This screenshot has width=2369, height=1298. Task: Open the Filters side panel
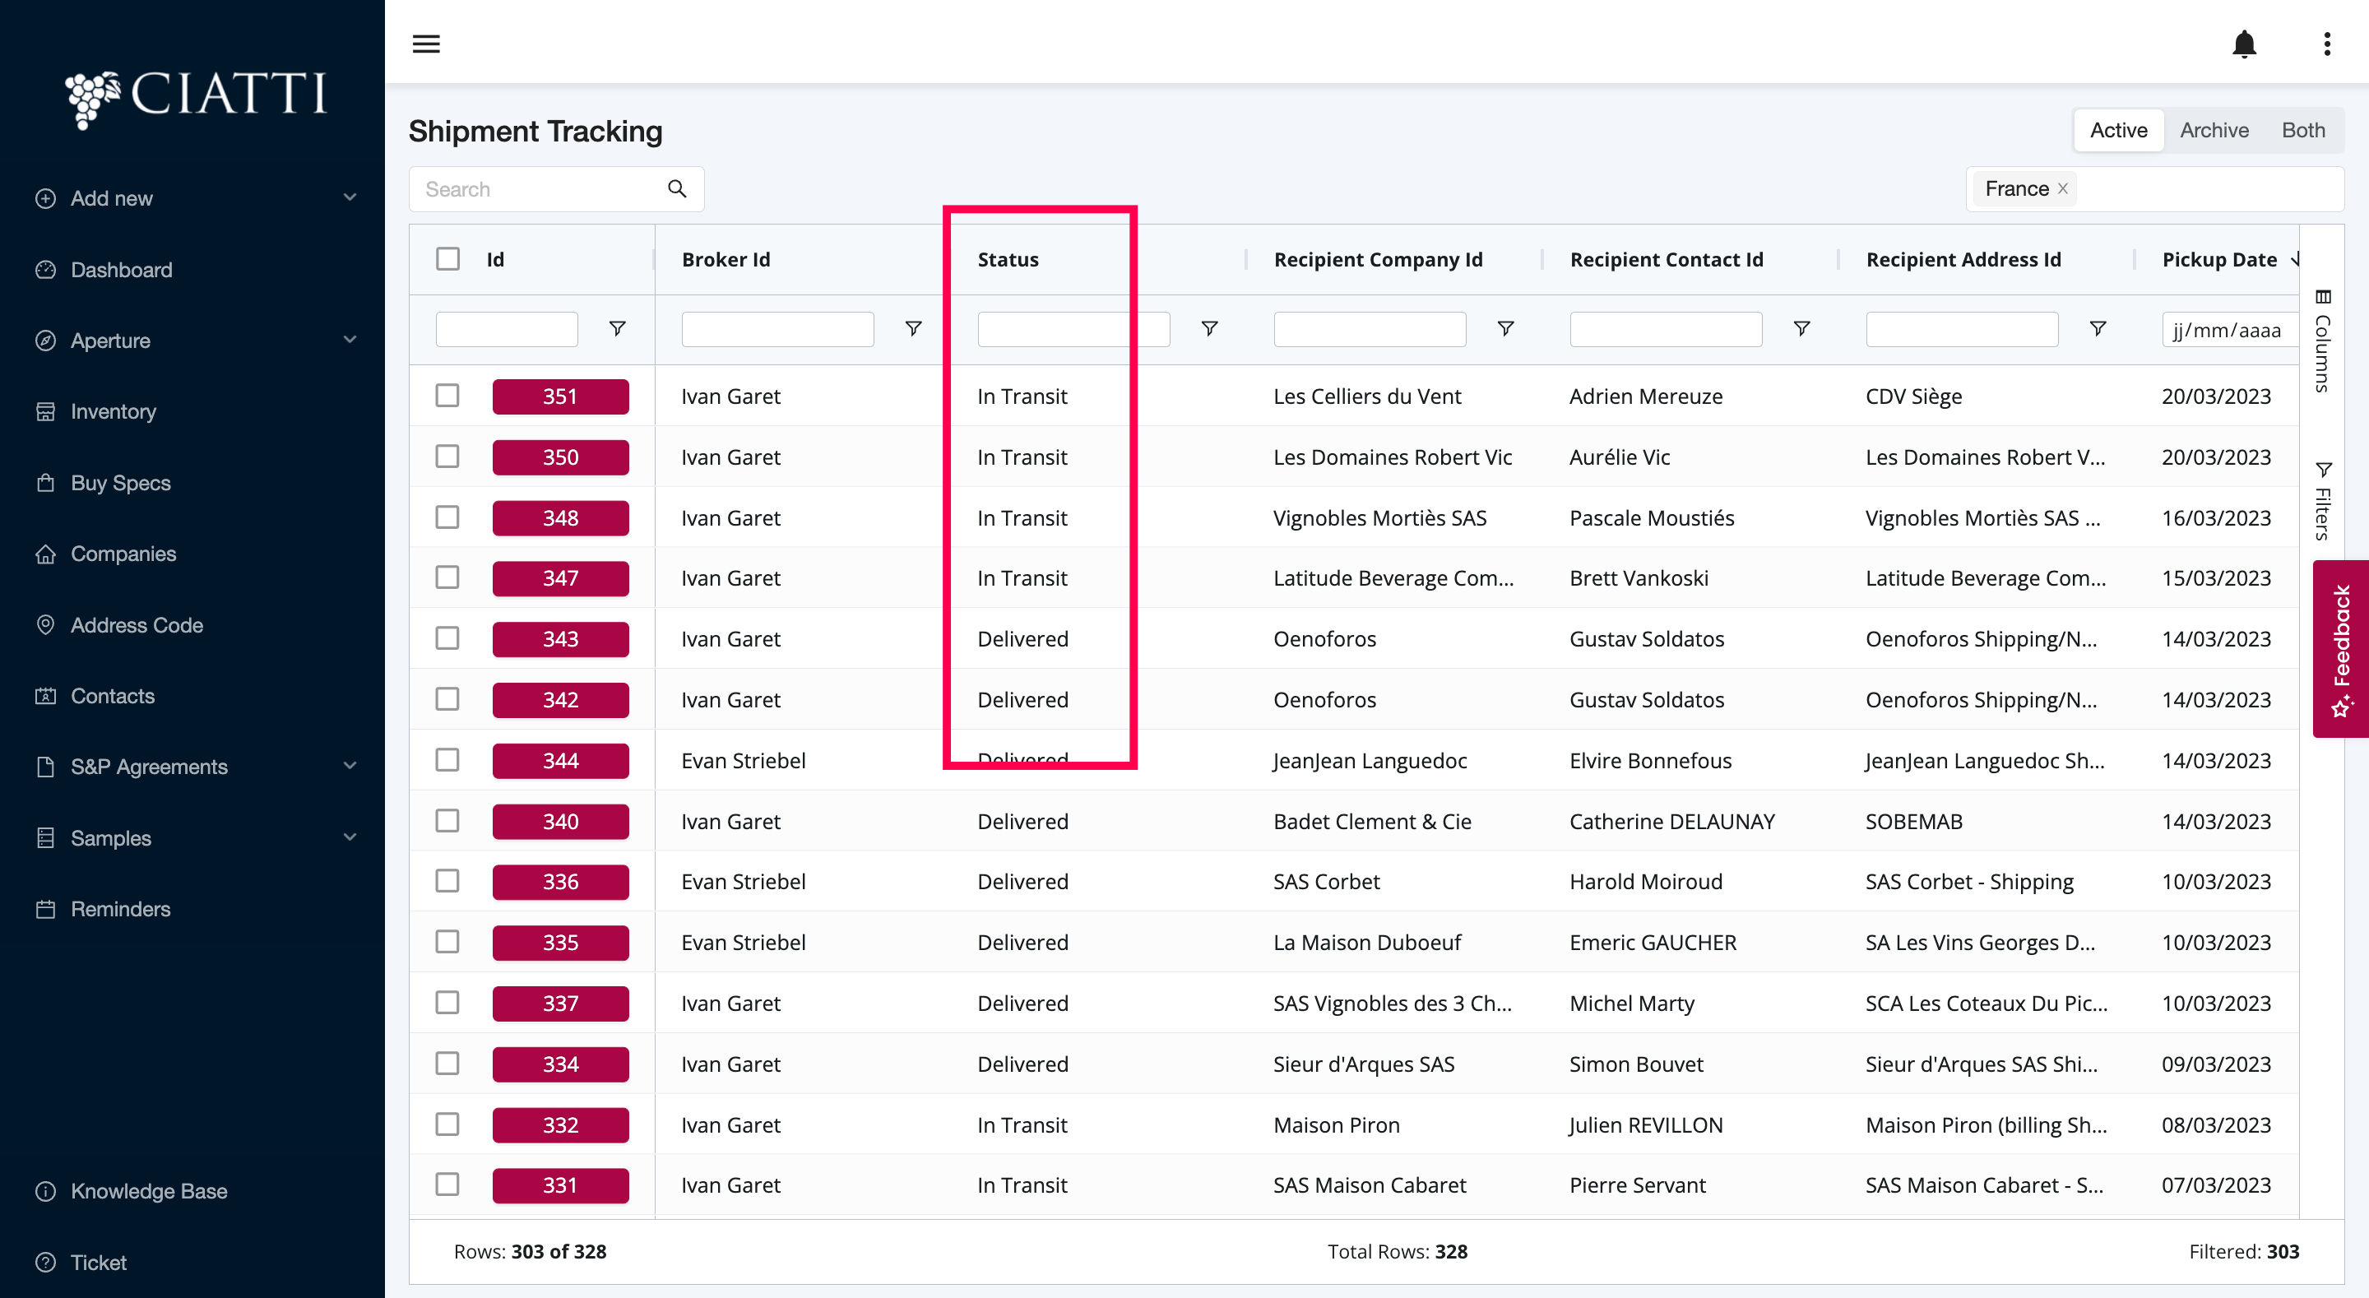(2323, 503)
